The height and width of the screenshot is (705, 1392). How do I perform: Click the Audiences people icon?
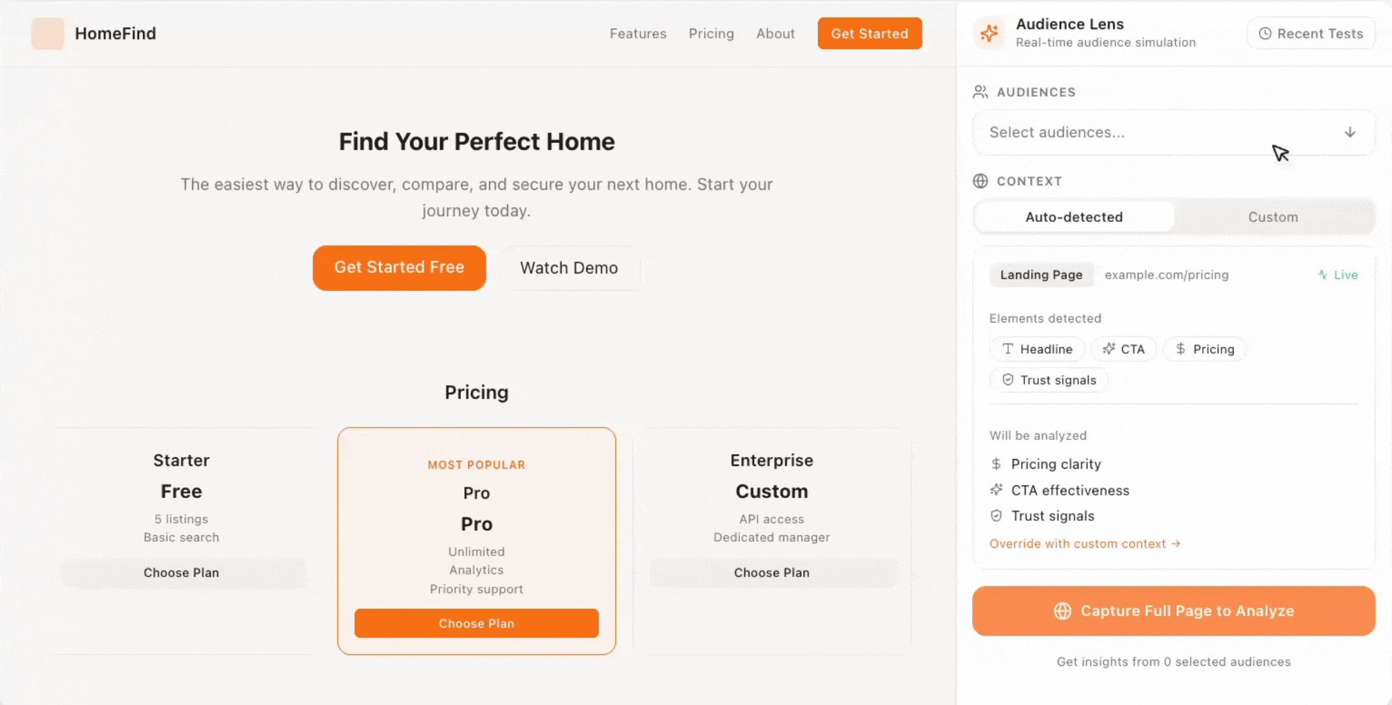tap(980, 92)
